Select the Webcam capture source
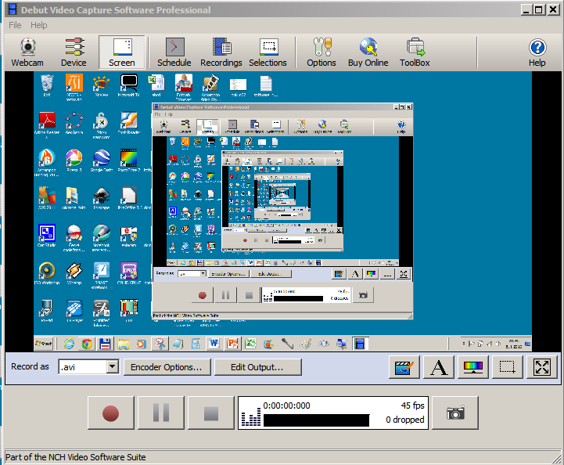Image resolution: width=564 pixels, height=465 pixels. [27, 52]
